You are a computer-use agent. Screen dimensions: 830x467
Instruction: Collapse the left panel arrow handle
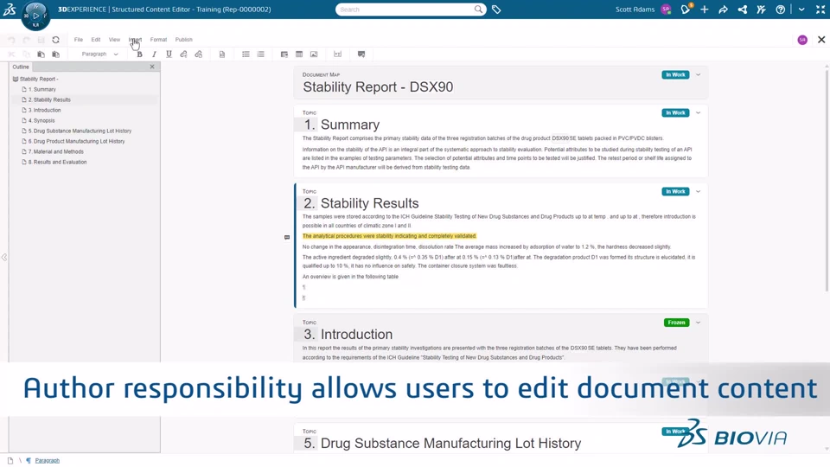(4, 258)
